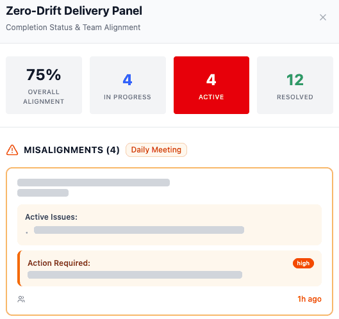339x319 pixels.
Task: Click the Zero-Drift Delivery Panel title
Action: tap(74, 11)
